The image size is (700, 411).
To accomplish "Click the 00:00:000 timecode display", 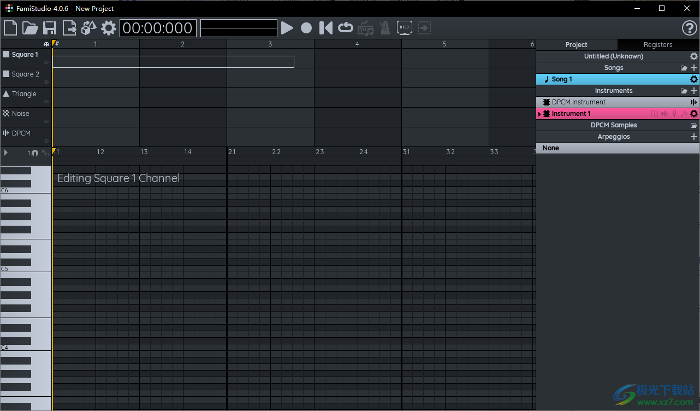I will click(x=158, y=28).
